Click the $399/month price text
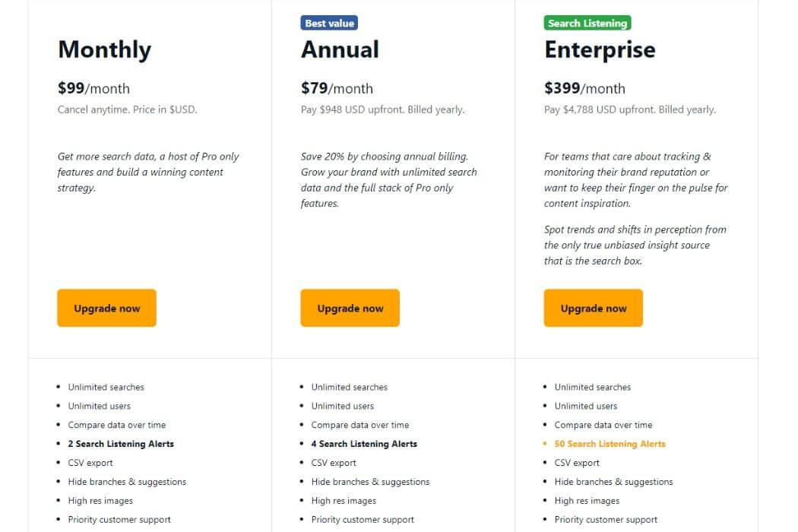Image resolution: width=798 pixels, height=532 pixels. [x=584, y=88]
